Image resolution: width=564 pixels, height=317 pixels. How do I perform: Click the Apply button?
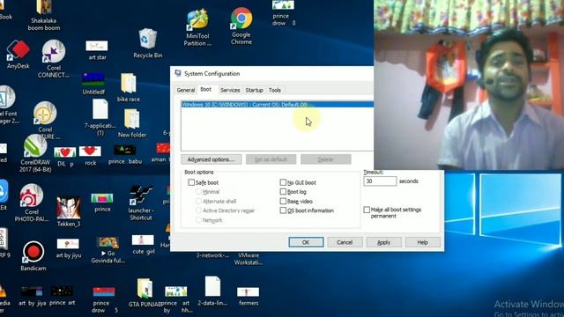pos(383,243)
